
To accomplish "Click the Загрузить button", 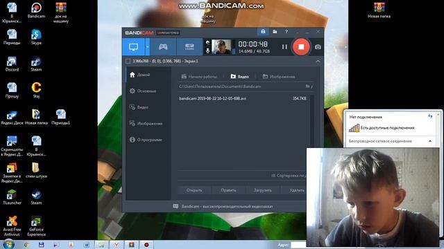I will pyautogui.click(x=263, y=190).
